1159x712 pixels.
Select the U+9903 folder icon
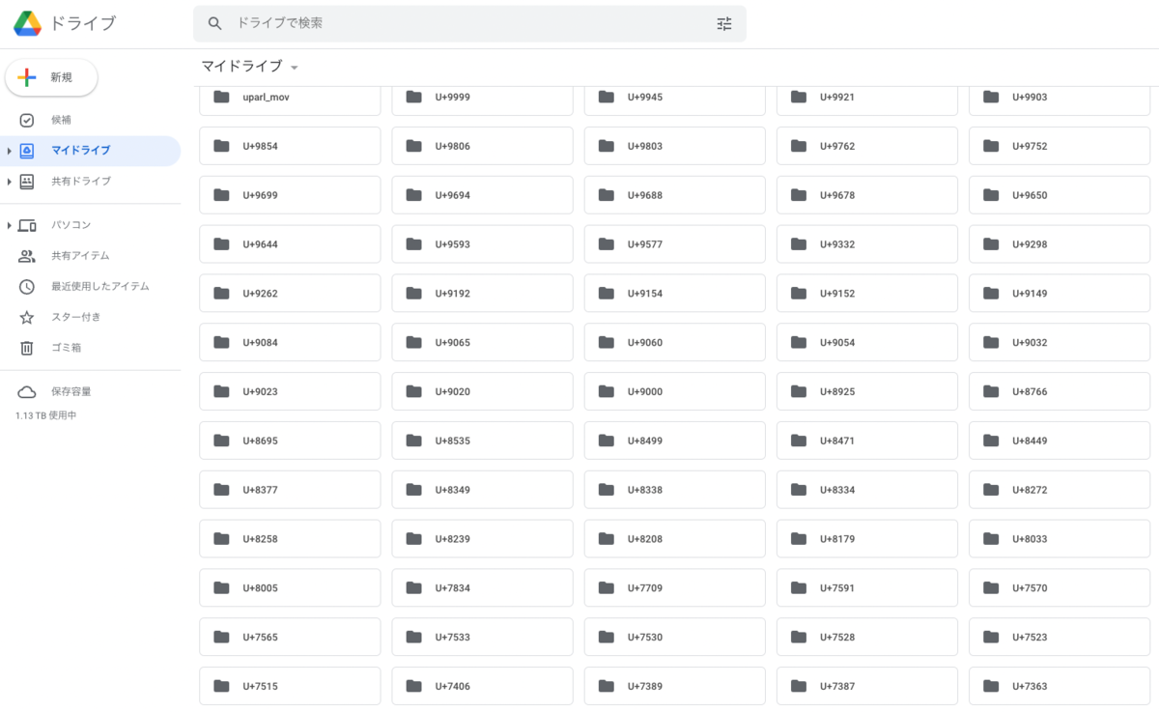click(x=991, y=97)
